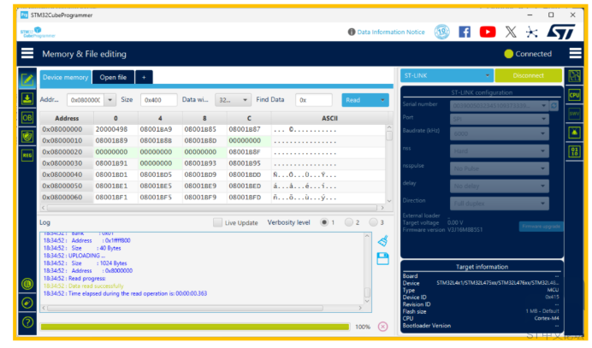
Task: Open the Data Information Notice link
Action: point(391,32)
